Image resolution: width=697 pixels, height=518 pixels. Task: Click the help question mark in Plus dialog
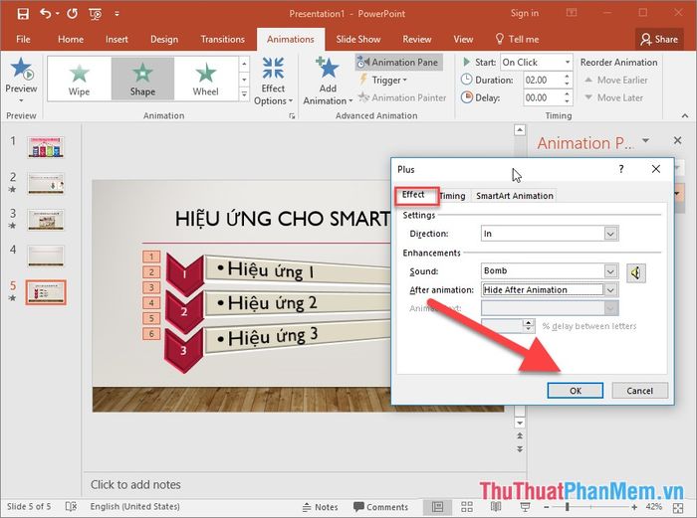click(x=621, y=169)
